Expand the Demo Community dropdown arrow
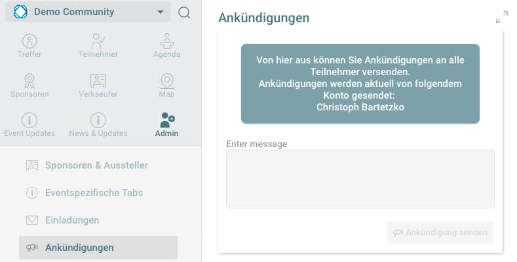This screenshot has height=262, width=517. [161, 12]
